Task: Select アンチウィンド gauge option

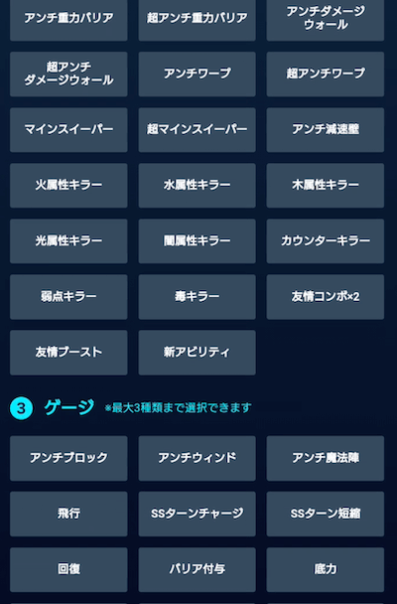Action: click(x=197, y=458)
